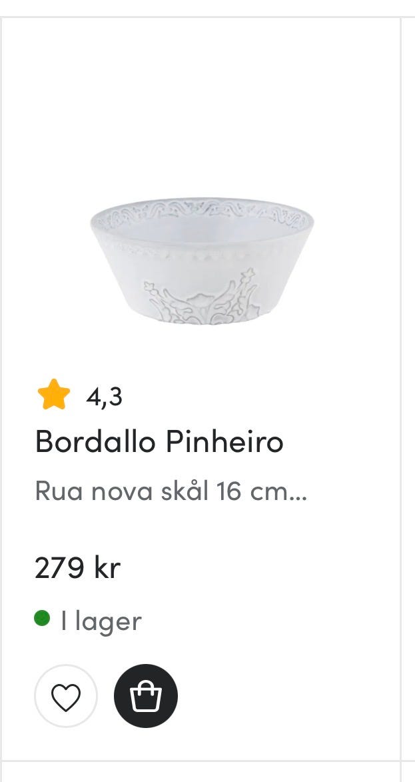Click the word "lager" in stock status
Viewport: 415px width, 782px height.
point(108,622)
